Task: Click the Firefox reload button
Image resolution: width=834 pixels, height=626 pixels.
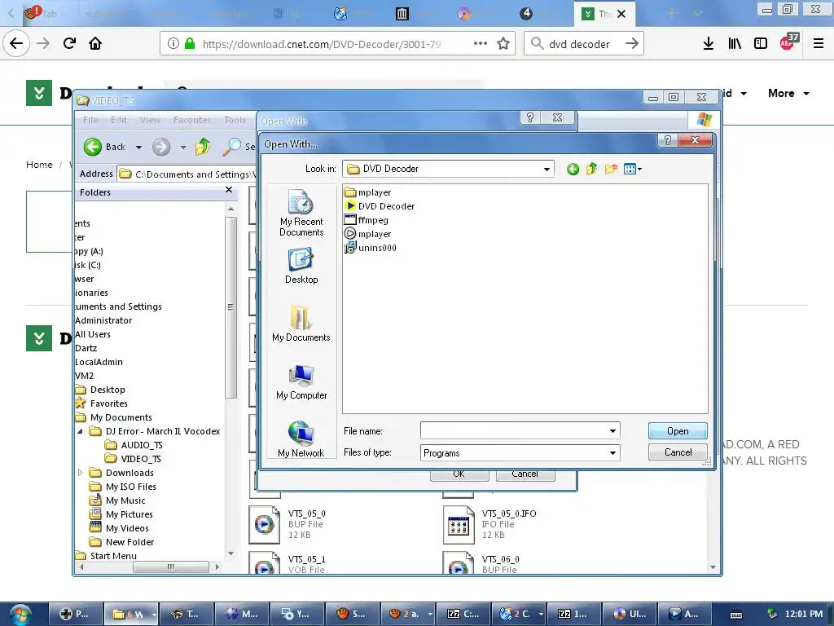Action: coord(69,44)
